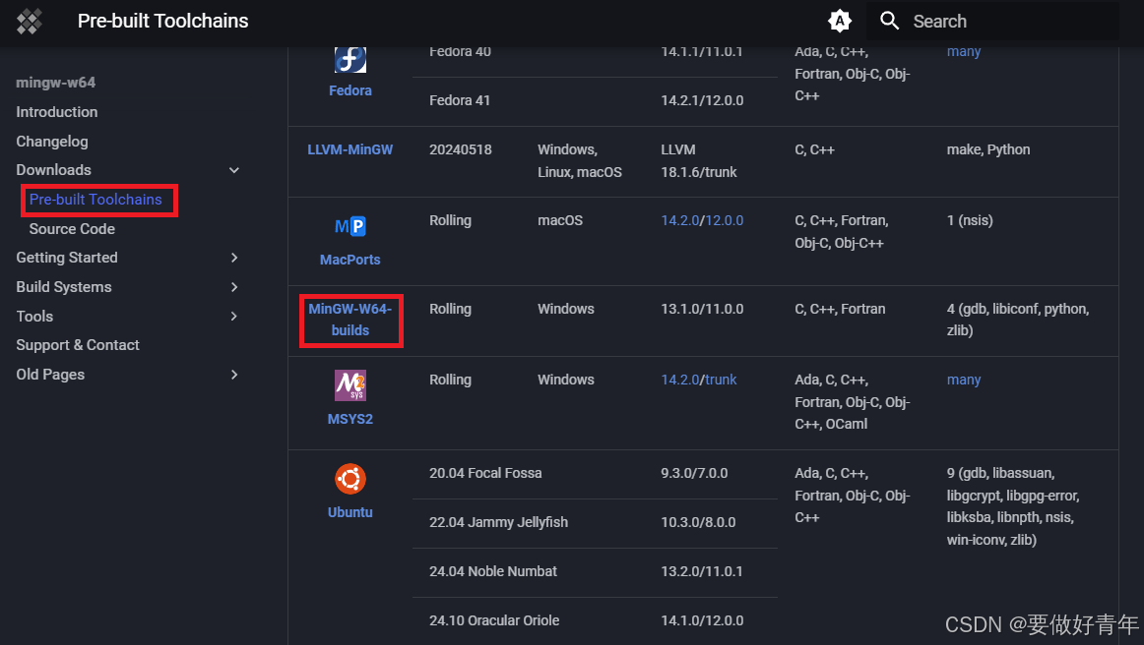Select Tools in the sidebar
Screen dimensions: 1144x645
(x=34, y=316)
